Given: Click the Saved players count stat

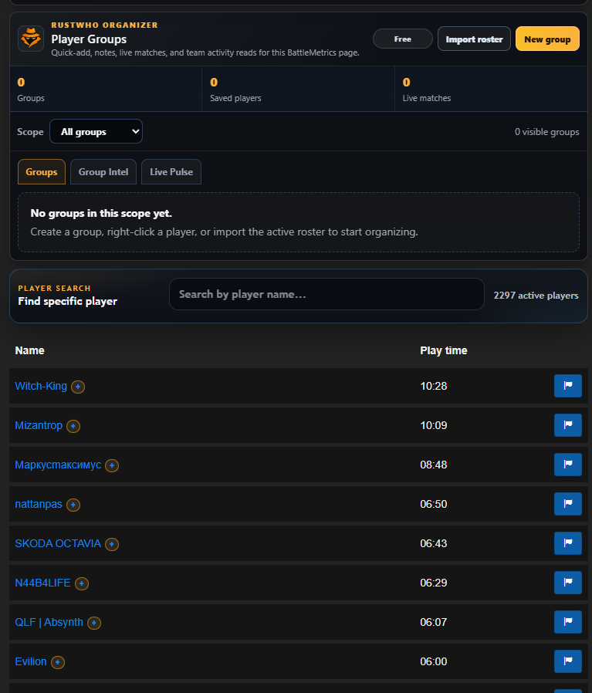Looking at the screenshot, I should (299, 89).
